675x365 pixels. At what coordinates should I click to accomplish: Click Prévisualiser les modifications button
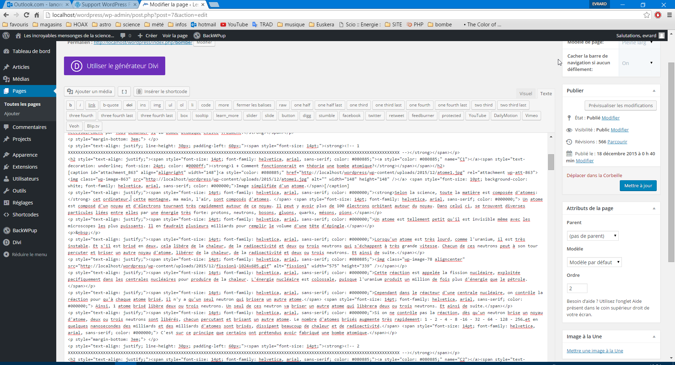tap(621, 106)
